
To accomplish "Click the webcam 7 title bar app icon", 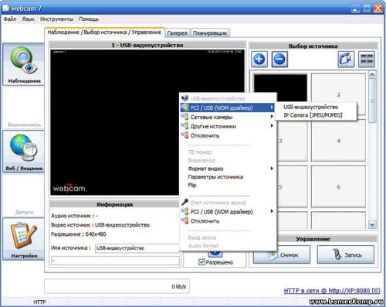I will pyautogui.click(x=5, y=8).
